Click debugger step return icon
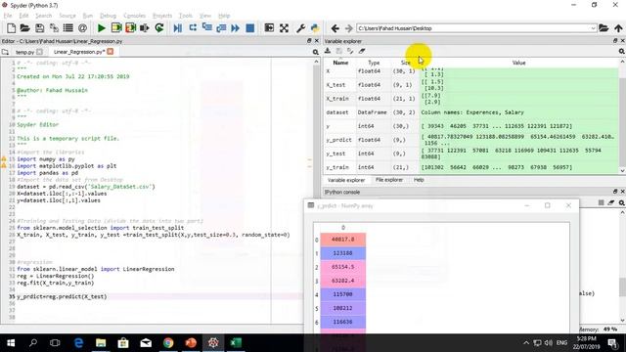 221,28
